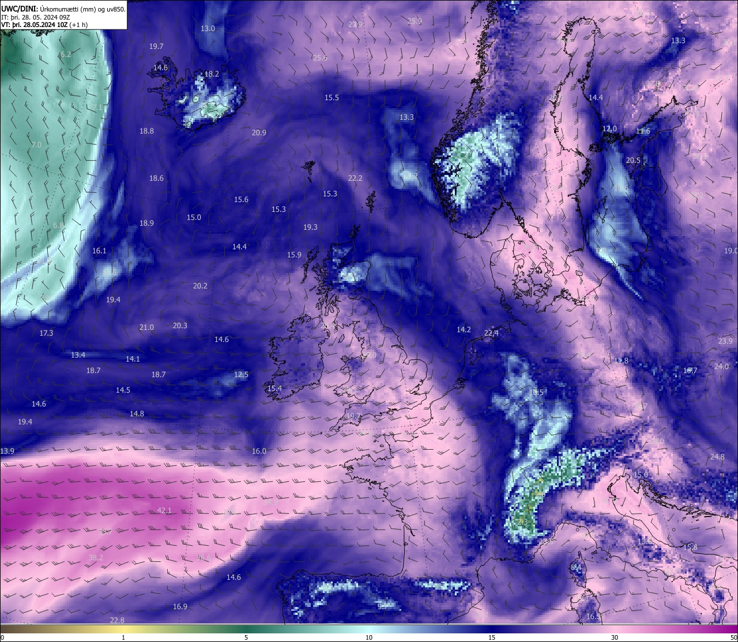Click the color scale tick labeled 5

[x=246, y=637]
